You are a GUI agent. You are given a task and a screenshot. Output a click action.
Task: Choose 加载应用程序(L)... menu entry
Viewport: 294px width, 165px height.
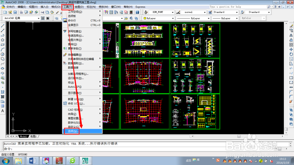point(83,74)
